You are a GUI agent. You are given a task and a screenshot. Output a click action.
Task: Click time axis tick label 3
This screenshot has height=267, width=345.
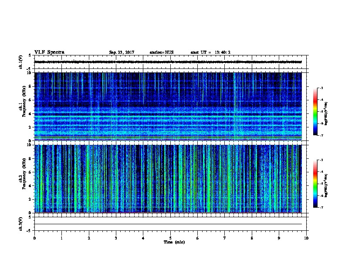point(116,238)
